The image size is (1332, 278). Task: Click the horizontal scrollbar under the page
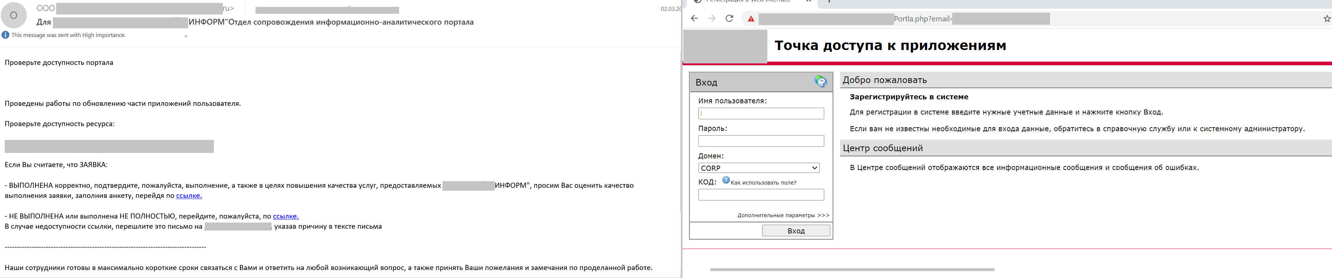tap(852, 270)
